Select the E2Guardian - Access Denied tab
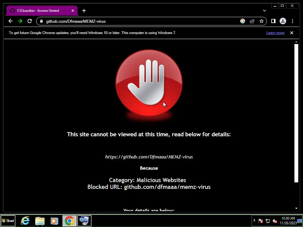 click(42, 11)
